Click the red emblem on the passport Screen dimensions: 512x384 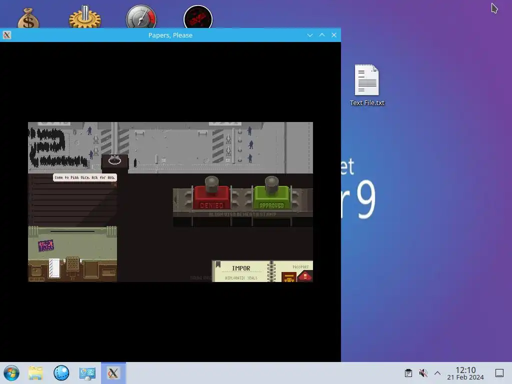point(304,277)
